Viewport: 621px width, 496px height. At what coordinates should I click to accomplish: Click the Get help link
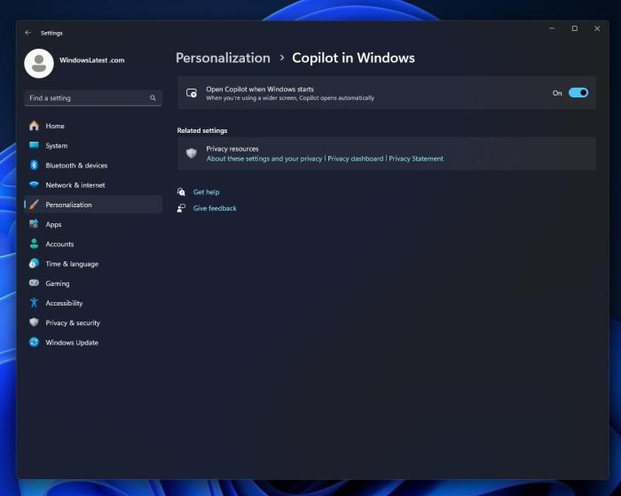[206, 192]
